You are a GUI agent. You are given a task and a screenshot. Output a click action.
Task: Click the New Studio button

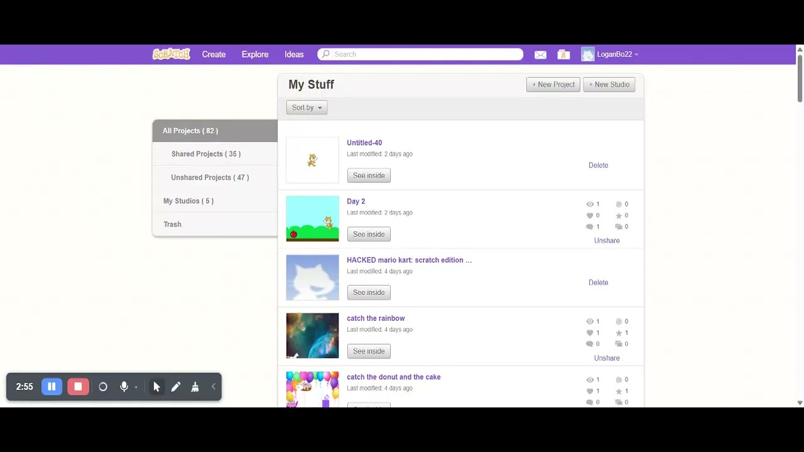point(609,84)
